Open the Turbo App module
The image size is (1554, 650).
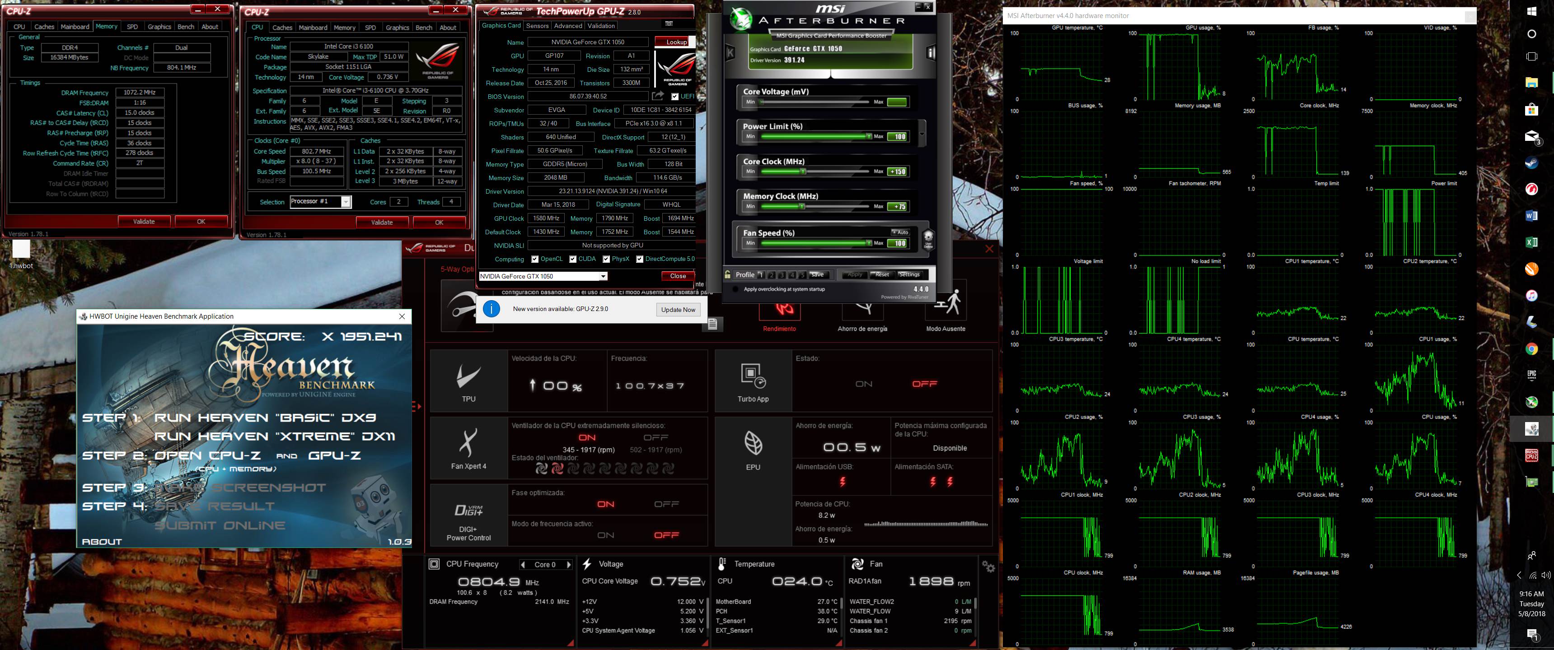tap(753, 382)
